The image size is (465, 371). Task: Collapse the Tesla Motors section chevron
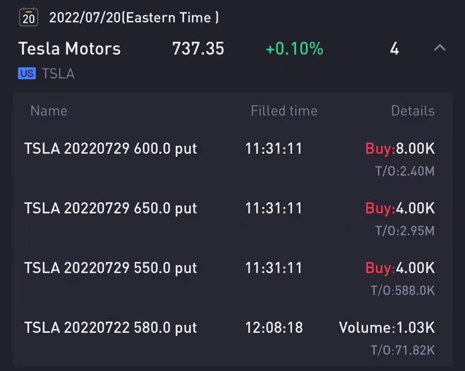pos(440,48)
